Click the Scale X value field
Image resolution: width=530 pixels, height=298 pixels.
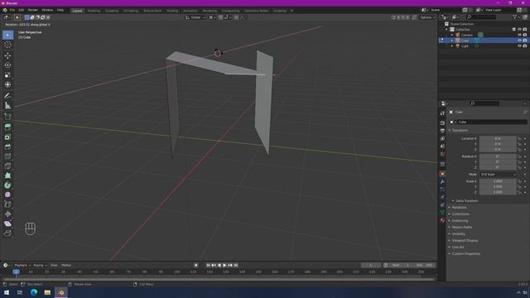tap(498, 181)
